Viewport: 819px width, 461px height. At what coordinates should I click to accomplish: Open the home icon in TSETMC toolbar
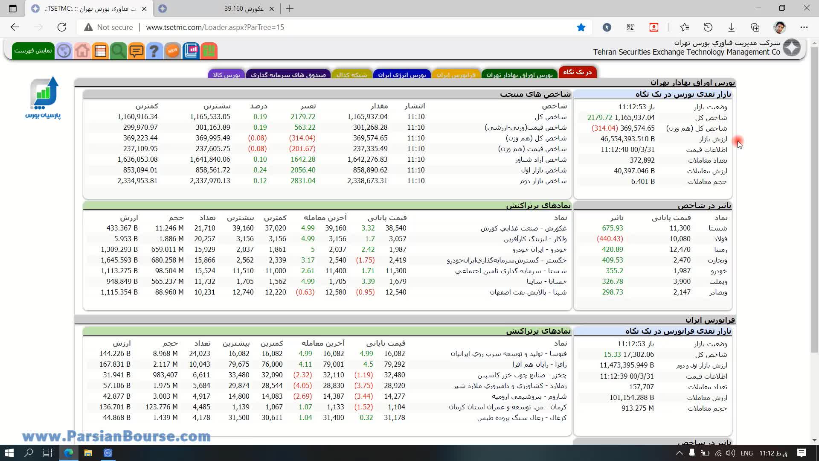click(x=82, y=51)
